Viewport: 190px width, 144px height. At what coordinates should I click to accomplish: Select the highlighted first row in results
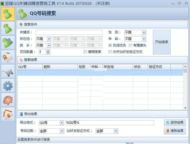(100, 73)
